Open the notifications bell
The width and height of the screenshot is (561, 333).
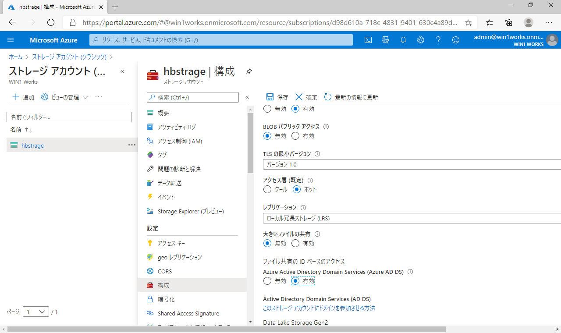[403, 40]
